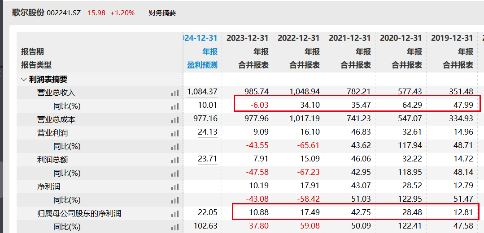484x233 pixels.
Task: Select the stock name 歌尔股份
Action: (x=28, y=13)
